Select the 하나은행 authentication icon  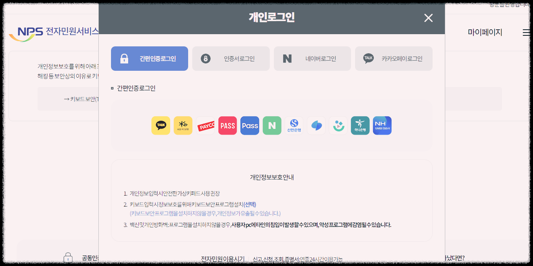[360, 125]
